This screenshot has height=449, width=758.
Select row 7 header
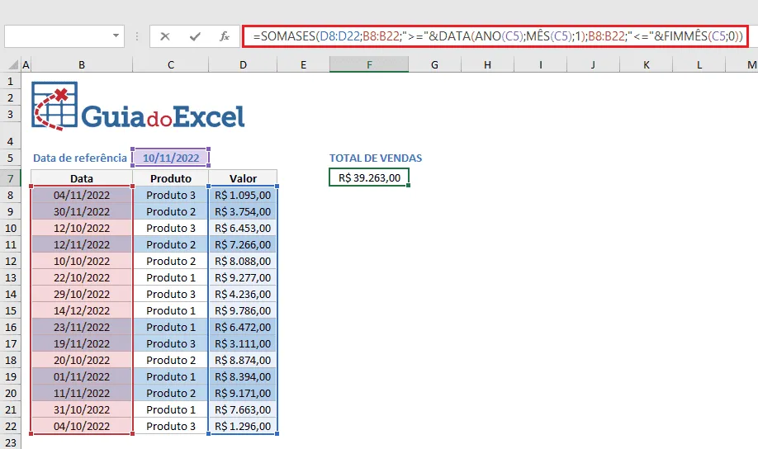point(10,178)
